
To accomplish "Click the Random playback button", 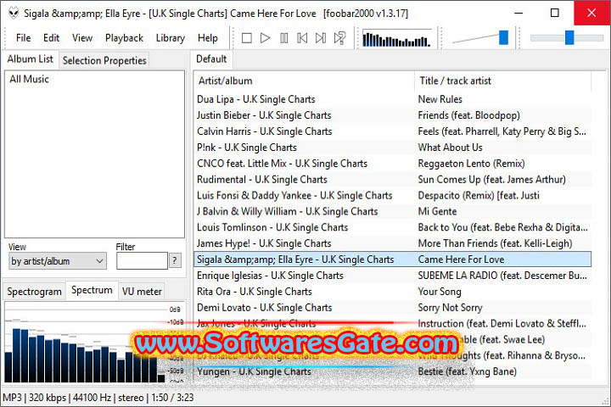I will [339, 38].
